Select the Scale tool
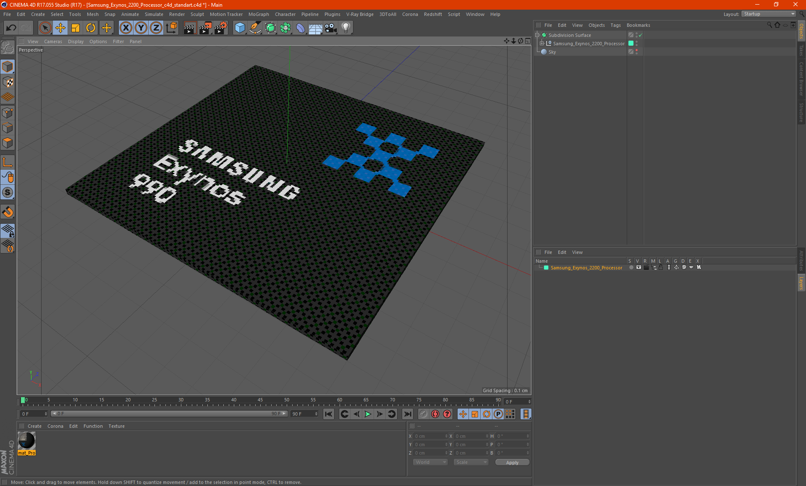806x486 pixels. pyautogui.click(x=76, y=28)
